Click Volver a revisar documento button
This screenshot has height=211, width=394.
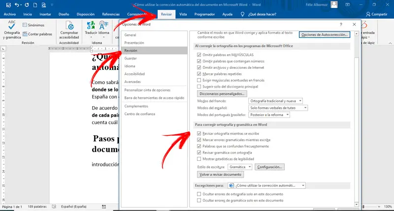[x=220, y=175]
